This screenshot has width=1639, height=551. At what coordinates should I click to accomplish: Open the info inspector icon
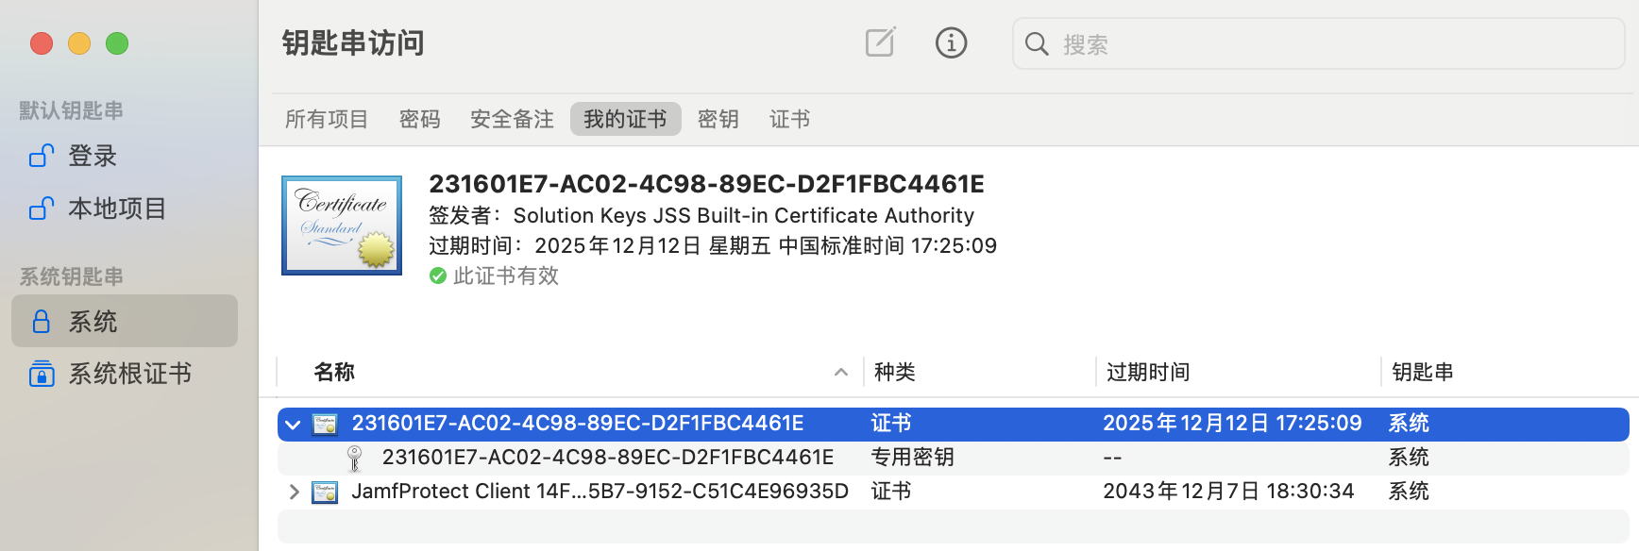click(x=951, y=42)
